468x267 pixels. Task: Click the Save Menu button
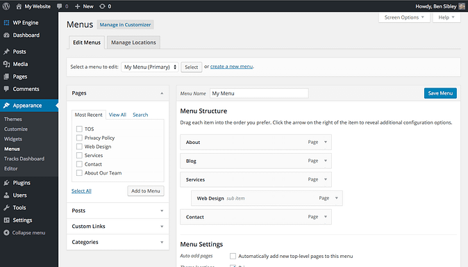[440, 93]
